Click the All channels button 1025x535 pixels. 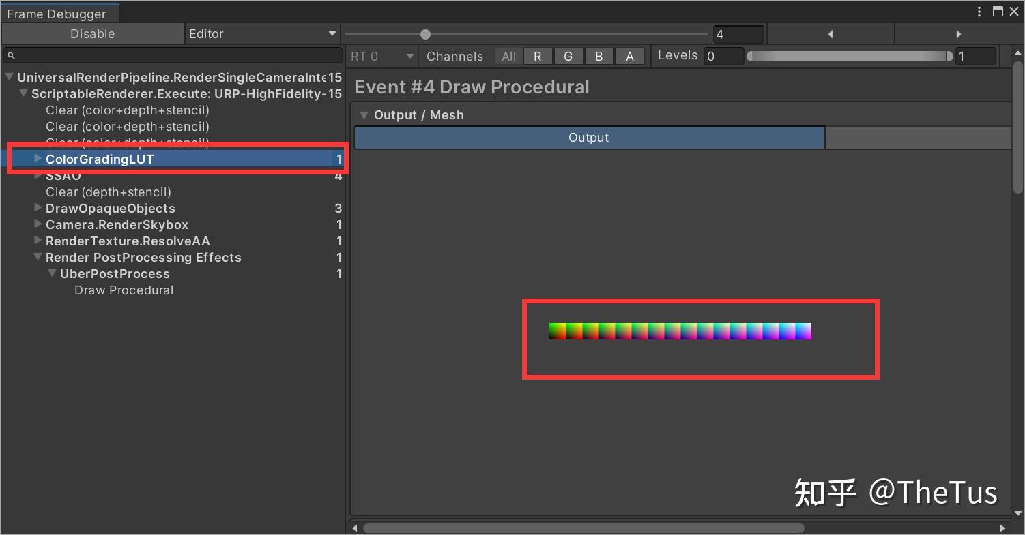pyautogui.click(x=508, y=56)
